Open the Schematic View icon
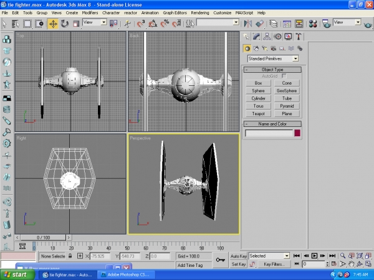The width and height of the screenshot is (374, 280). [299, 24]
